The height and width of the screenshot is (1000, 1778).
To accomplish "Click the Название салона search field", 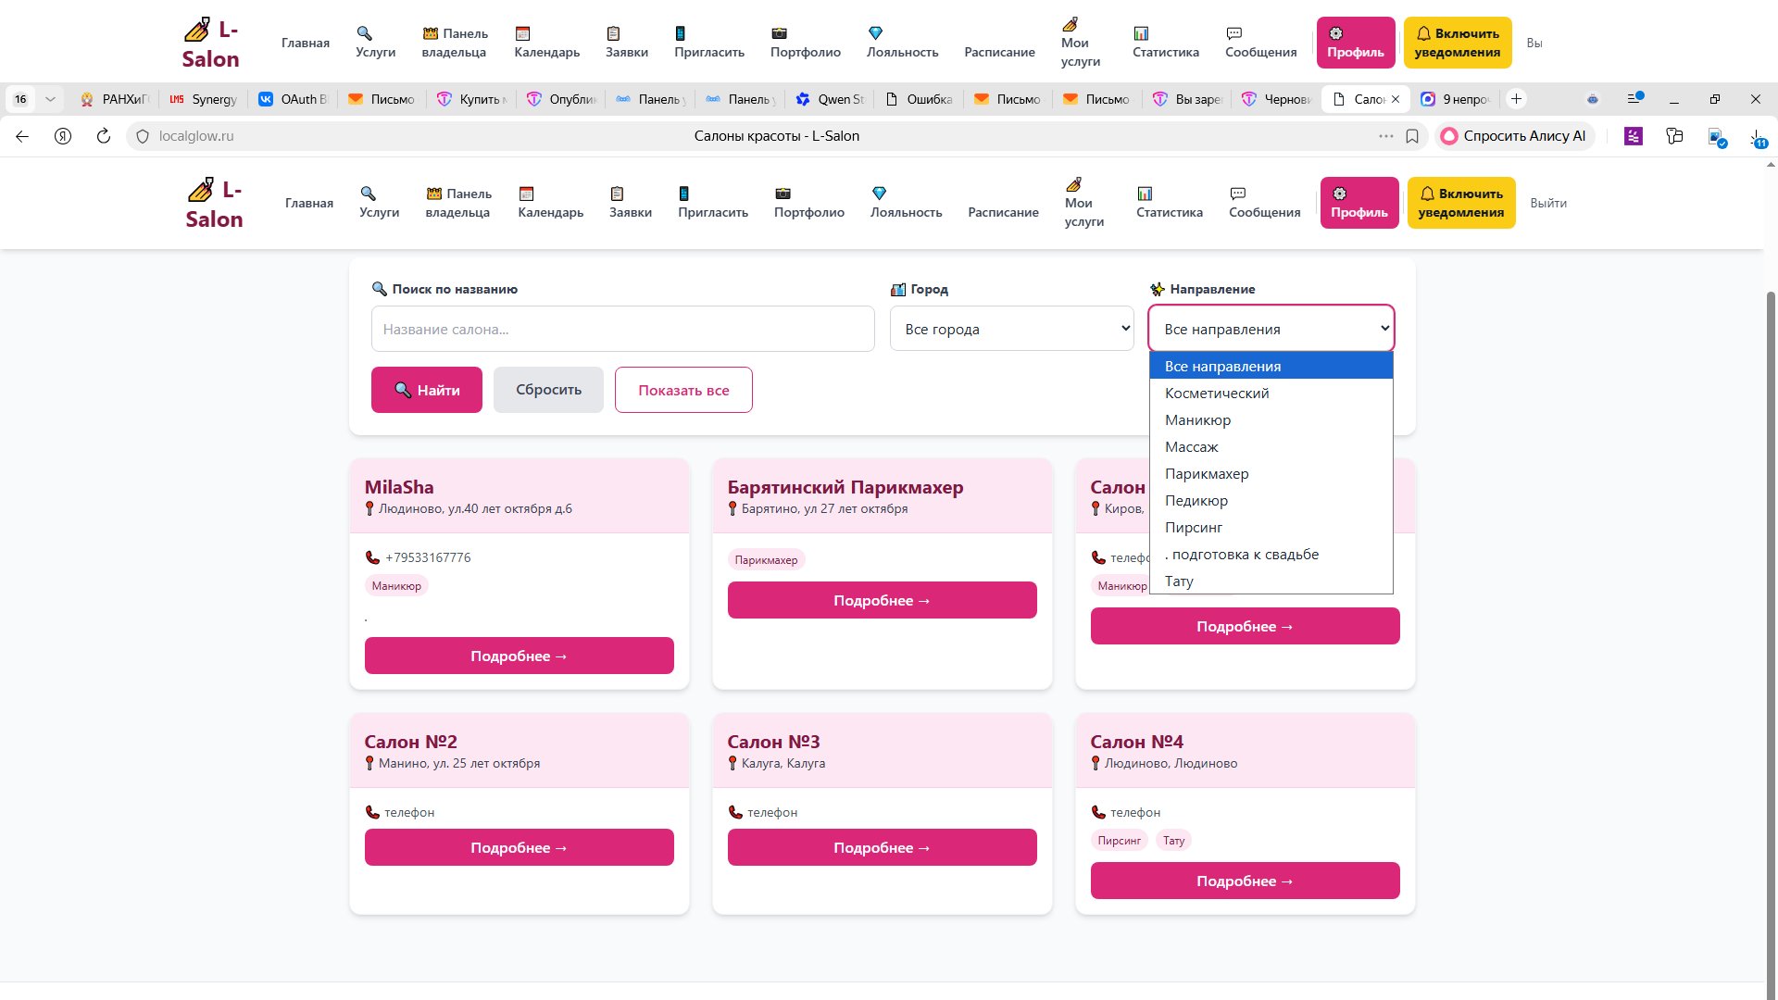I will point(622,329).
